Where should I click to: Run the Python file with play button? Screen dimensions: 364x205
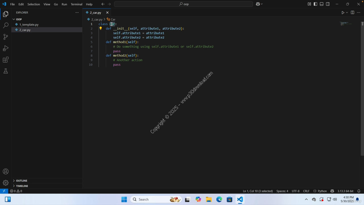[343, 13]
